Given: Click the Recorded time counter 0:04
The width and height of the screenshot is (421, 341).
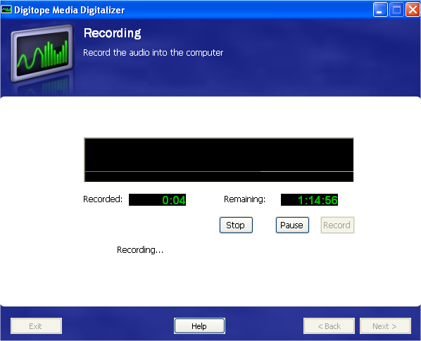Looking at the screenshot, I should pos(157,199).
